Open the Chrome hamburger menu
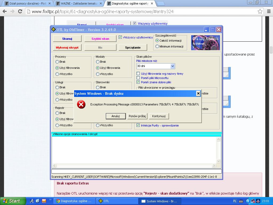273x205 pixels. (269, 11)
